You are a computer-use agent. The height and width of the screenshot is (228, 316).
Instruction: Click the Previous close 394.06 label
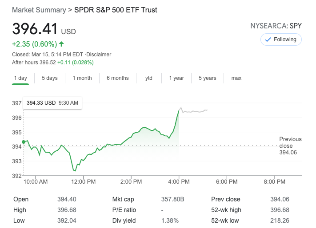click(x=290, y=145)
